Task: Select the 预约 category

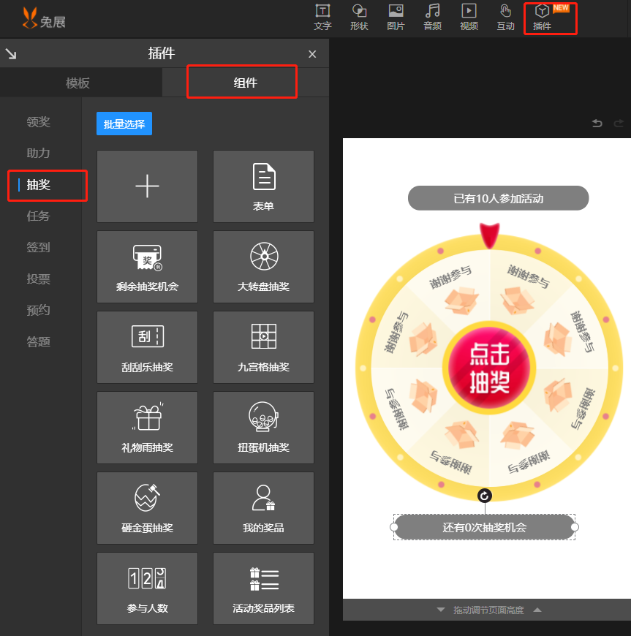Action: tap(39, 310)
